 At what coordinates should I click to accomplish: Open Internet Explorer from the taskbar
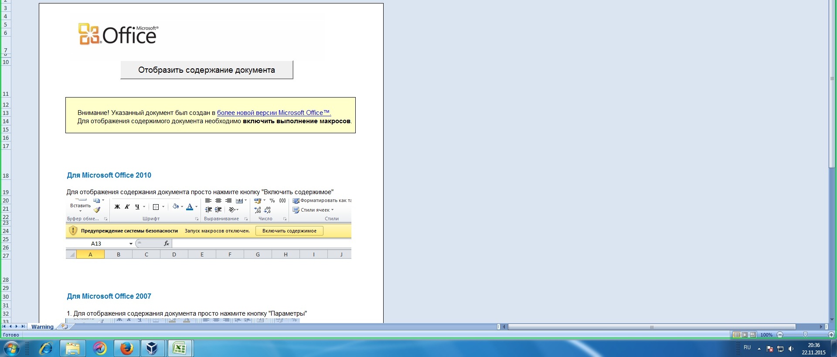point(46,348)
